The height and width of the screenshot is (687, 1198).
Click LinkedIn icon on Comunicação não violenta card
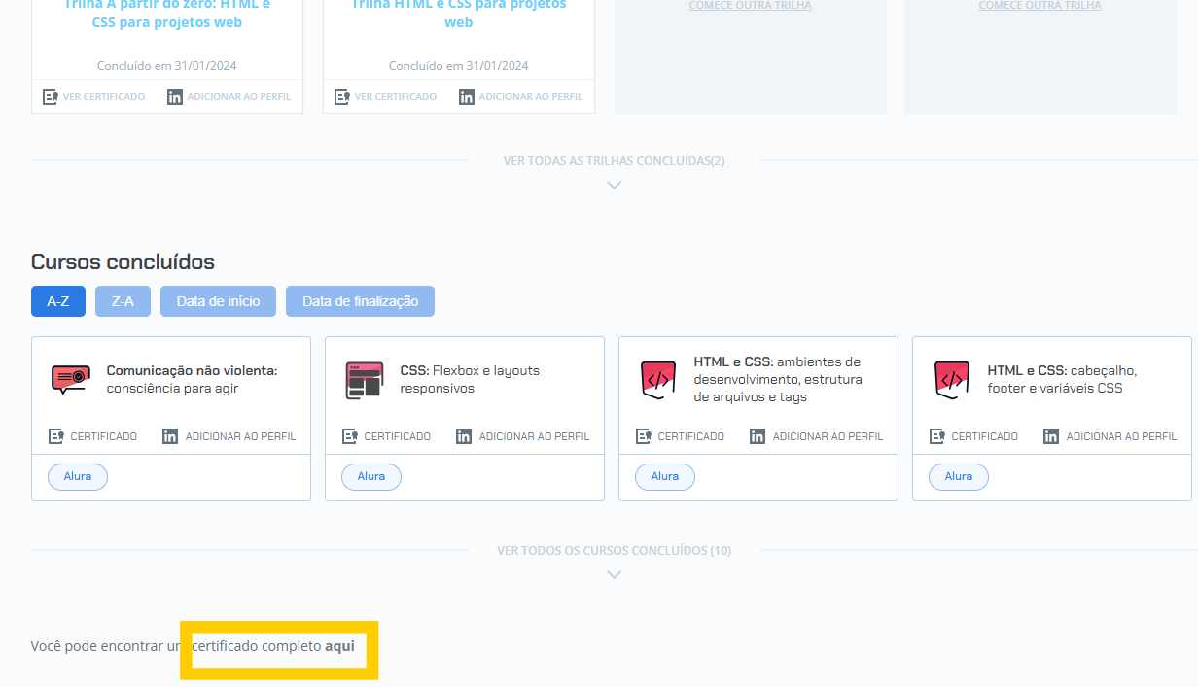click(170, 436)
